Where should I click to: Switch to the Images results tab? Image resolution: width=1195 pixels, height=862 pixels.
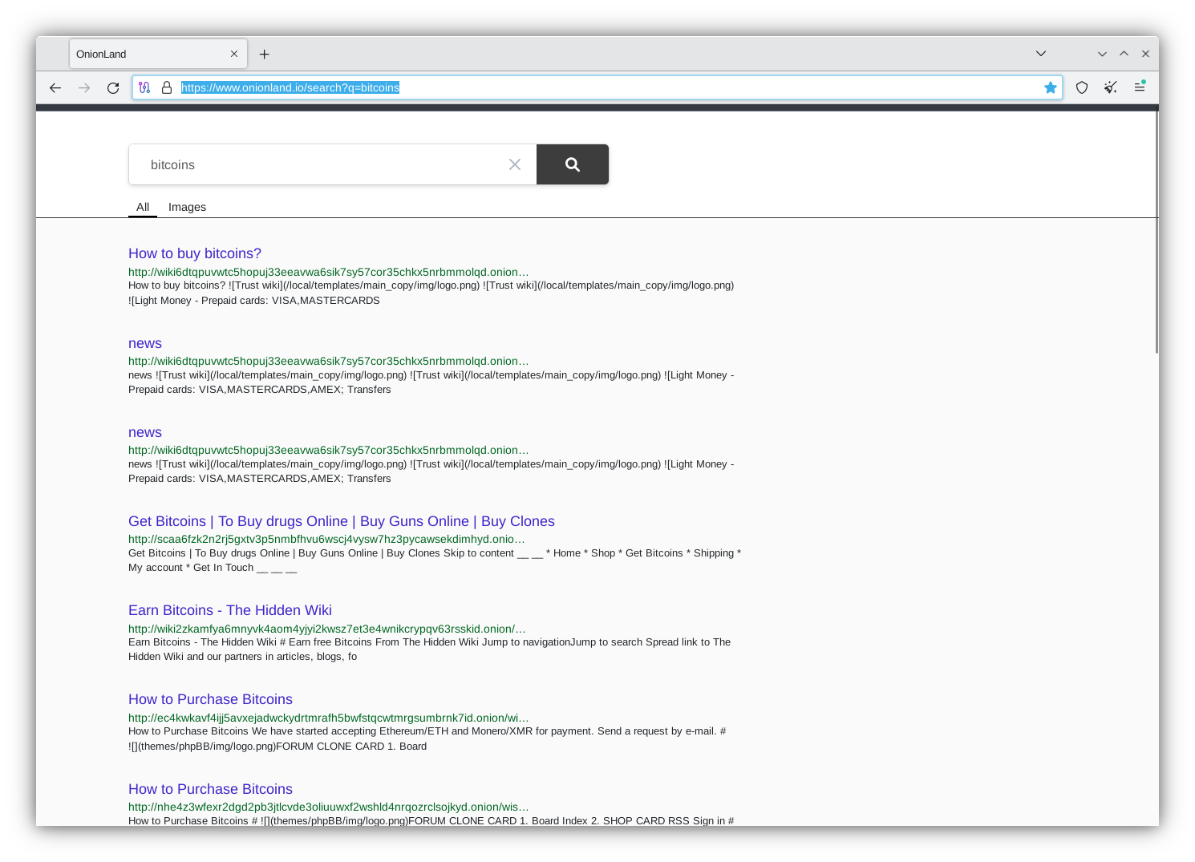187,207
